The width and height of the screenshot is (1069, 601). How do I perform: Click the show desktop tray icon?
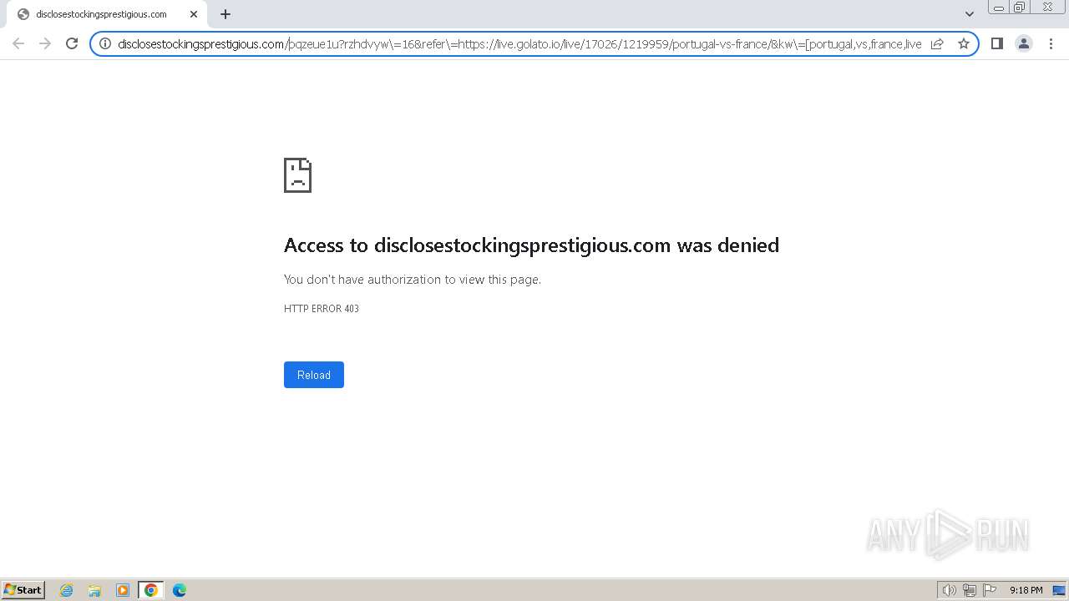[x=1059, y=590]
